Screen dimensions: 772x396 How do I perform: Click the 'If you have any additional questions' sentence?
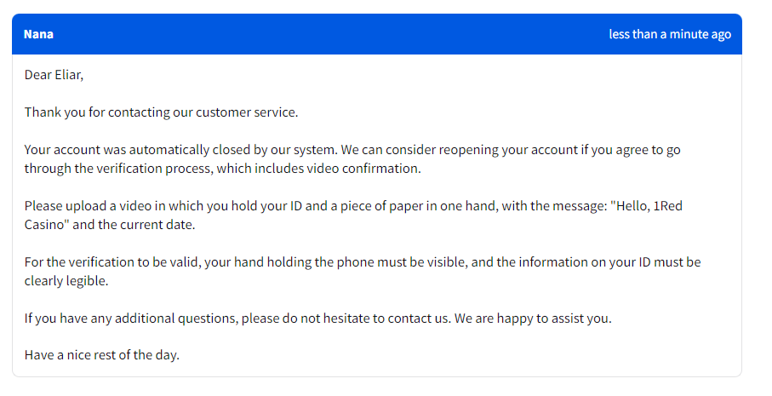(x=128, y=319)
